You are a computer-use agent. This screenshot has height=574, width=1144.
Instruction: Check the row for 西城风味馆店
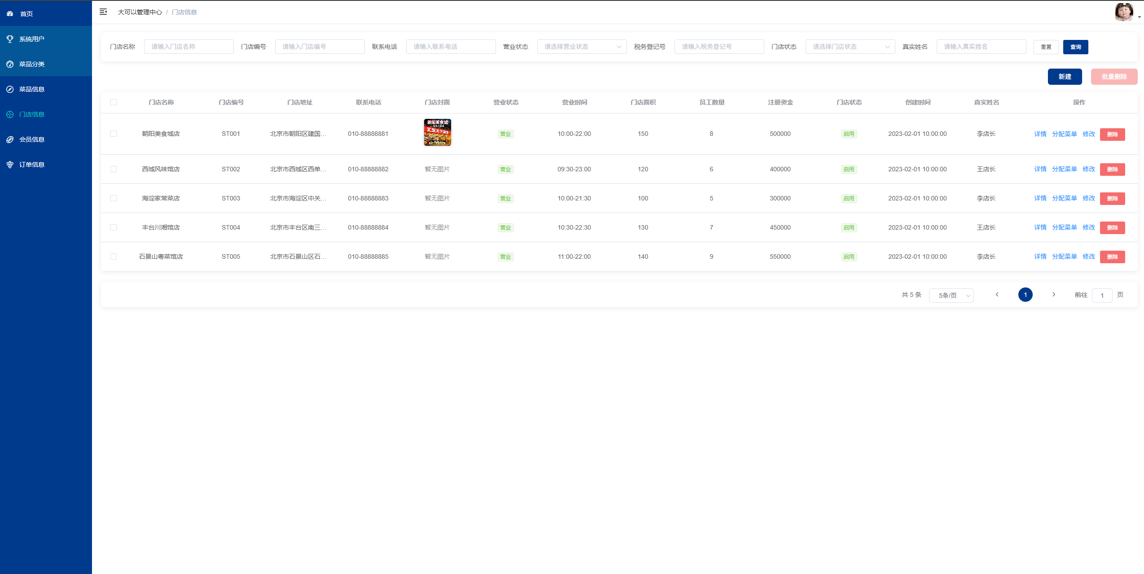coord(114,169)
